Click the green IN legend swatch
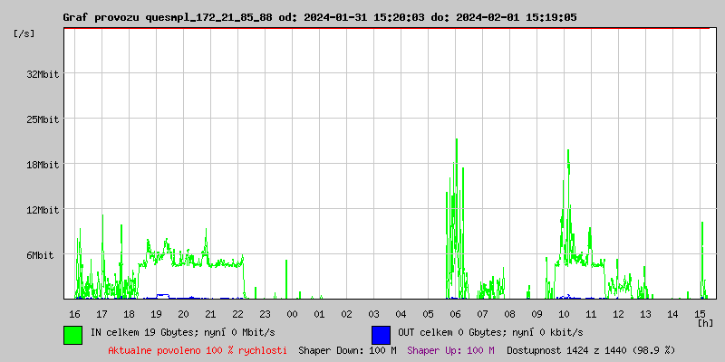 coord(72,334)
